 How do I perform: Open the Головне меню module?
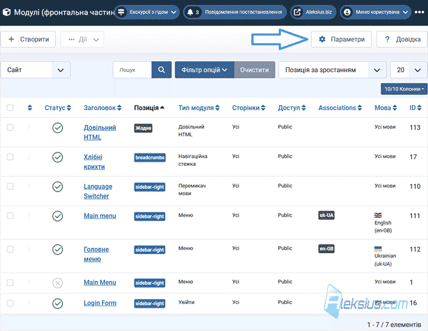(96, 255)
